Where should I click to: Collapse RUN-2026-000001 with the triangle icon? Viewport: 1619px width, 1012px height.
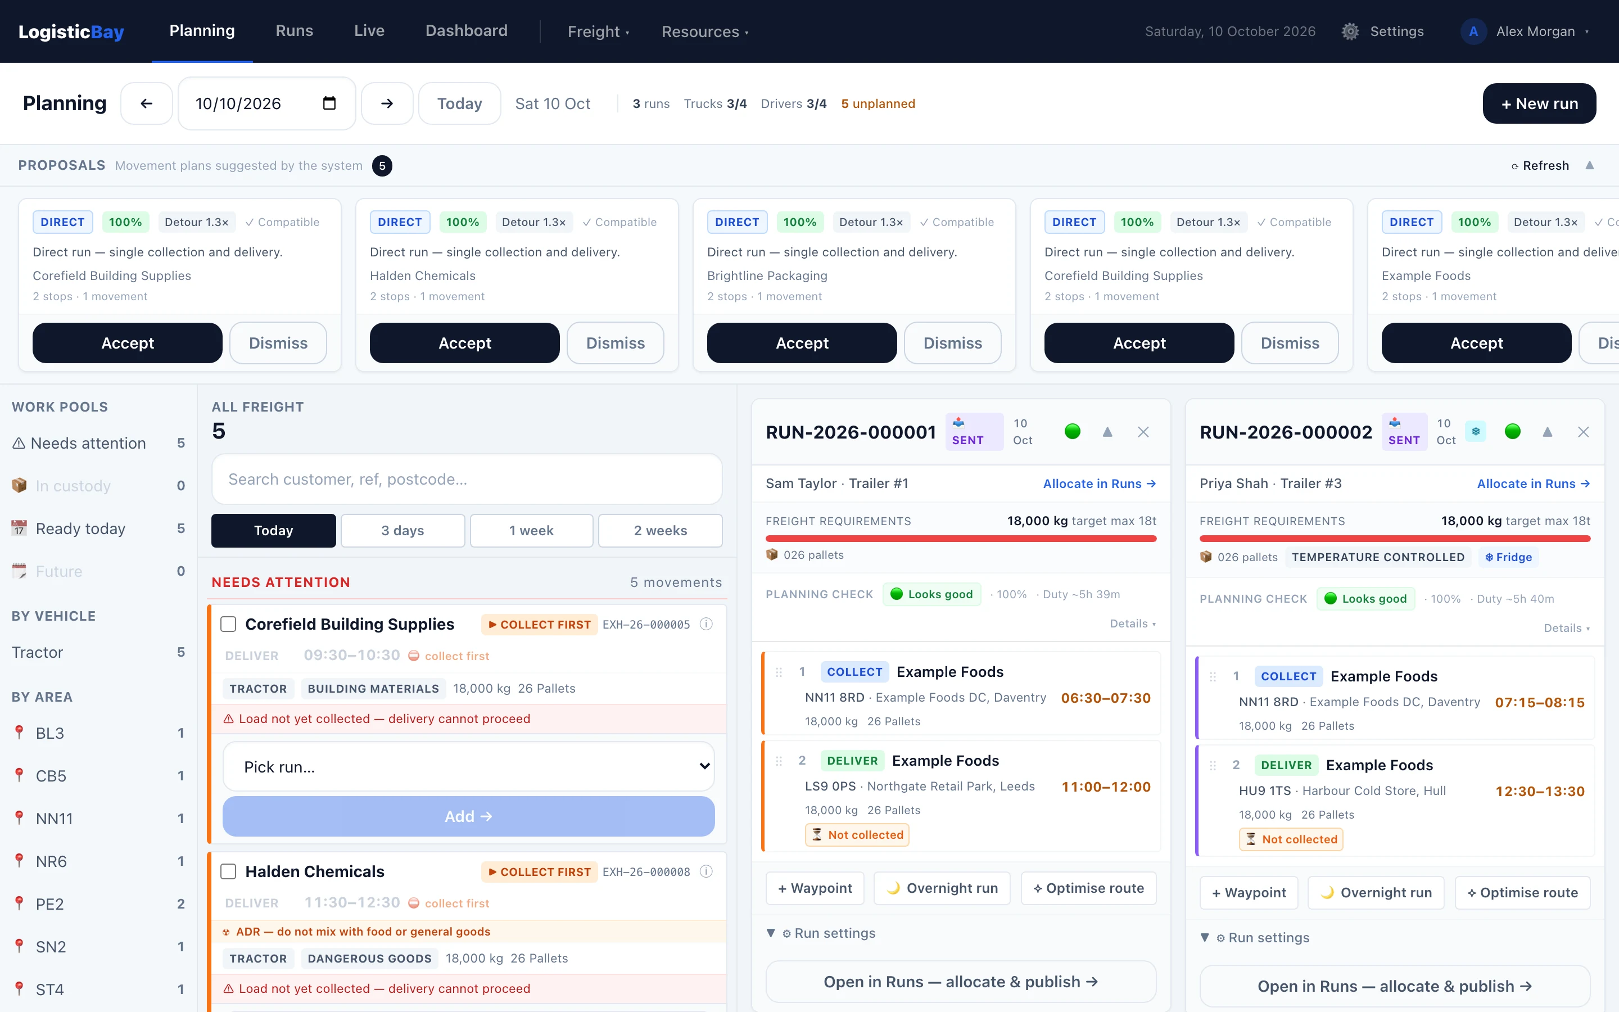click(1107, 432)
